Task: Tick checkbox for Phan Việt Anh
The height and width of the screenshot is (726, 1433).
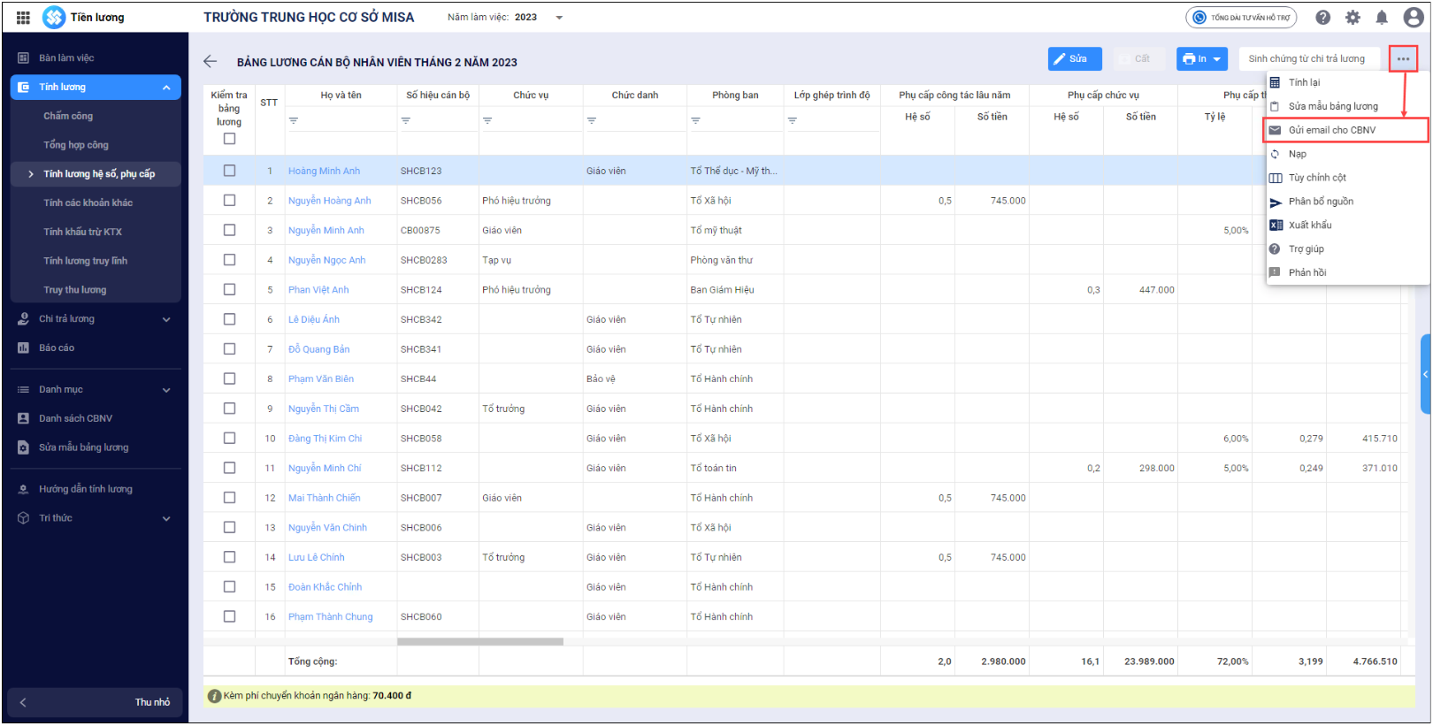Action: coord(230,289)
